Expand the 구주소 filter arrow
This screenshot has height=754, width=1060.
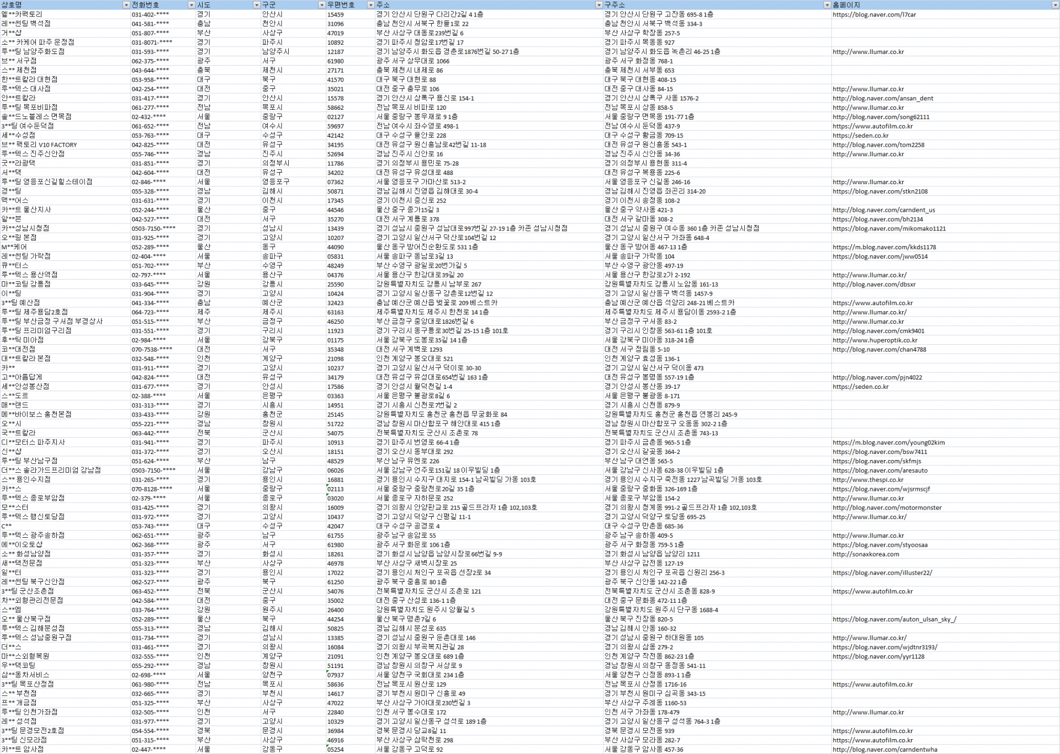tap(826, 5)
